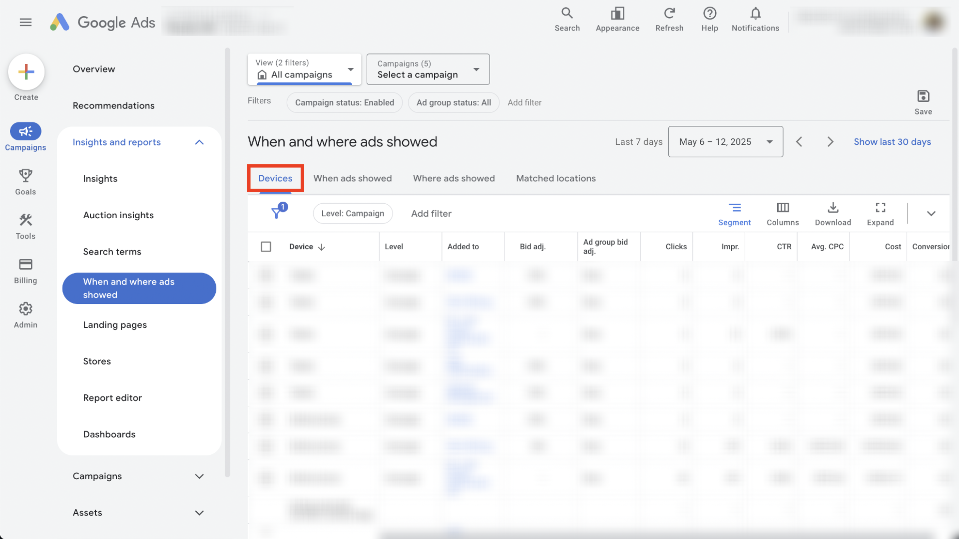Select Campaigns in the left rail
The width and height of the screenshot is (959, 539).
(x=25, y=137)
